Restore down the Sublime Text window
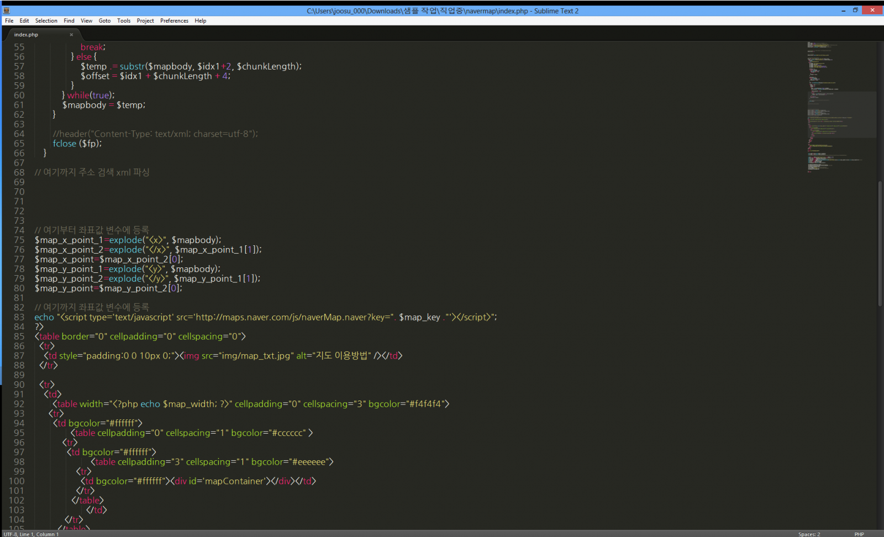The width and height of the screenshot is (884, 537). click(855, 10)
